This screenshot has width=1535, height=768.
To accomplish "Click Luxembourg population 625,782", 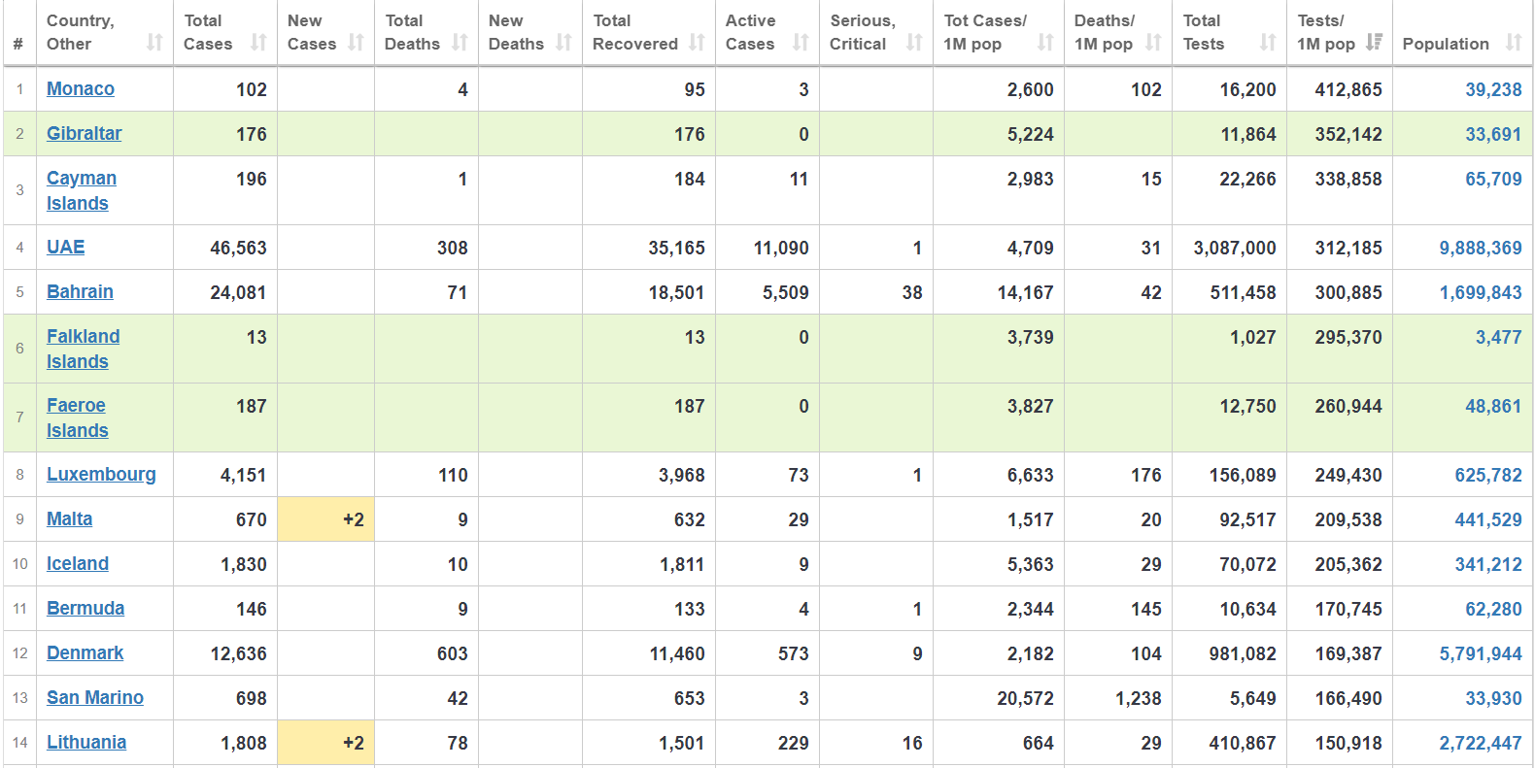I will click(x=1488, y=475).
